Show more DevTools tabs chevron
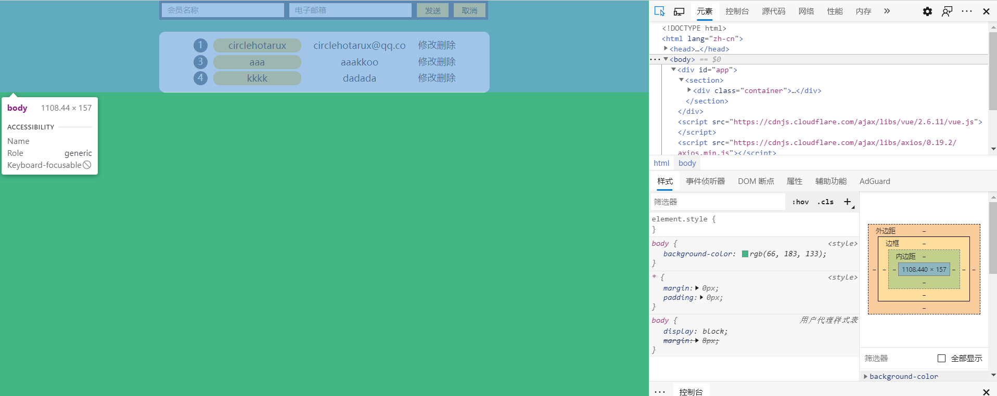 887,11
